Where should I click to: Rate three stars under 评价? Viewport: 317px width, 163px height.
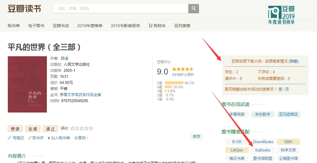(x=82, y=128)
